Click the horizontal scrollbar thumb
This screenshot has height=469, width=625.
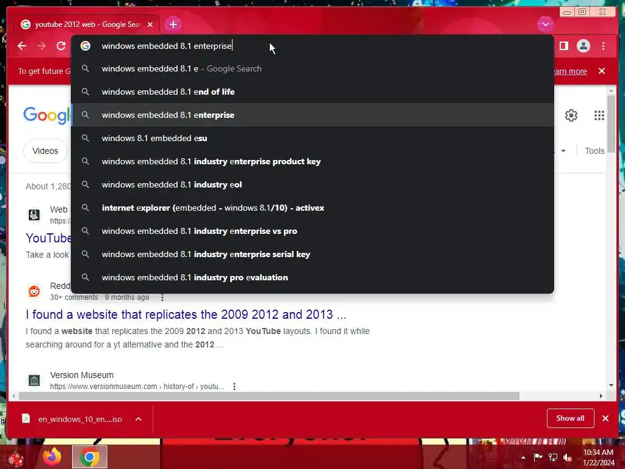tap(269, 396)
